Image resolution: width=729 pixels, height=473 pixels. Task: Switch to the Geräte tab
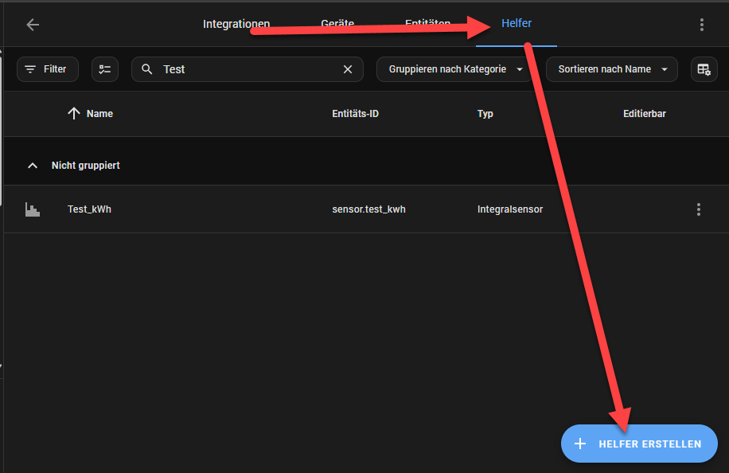337,24
